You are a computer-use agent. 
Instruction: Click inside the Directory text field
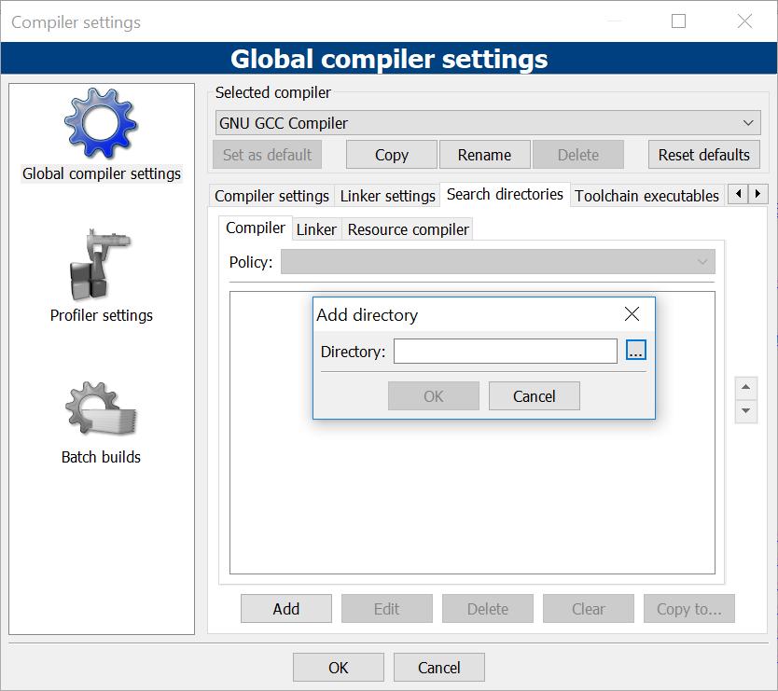click(505, 352)
